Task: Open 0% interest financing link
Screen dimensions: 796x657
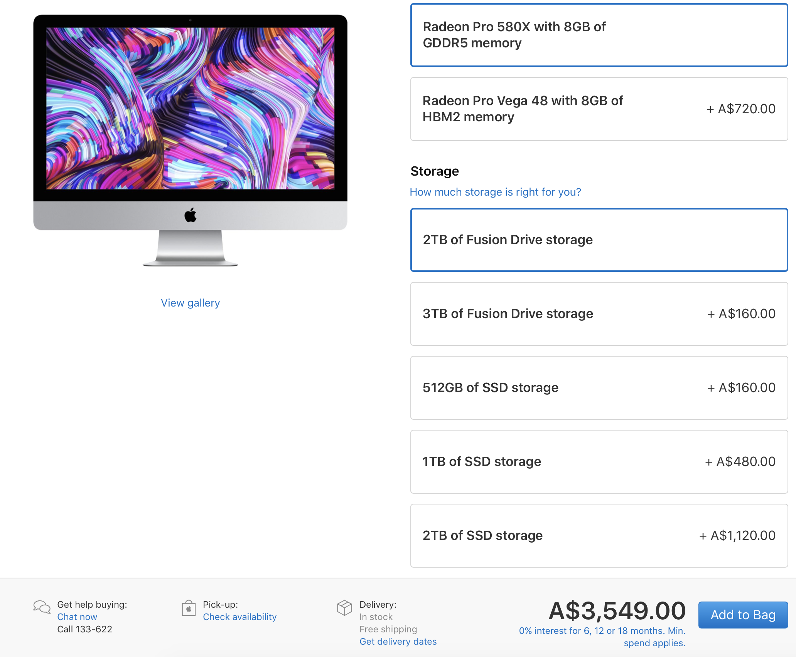Action: (x=602, y=637)
